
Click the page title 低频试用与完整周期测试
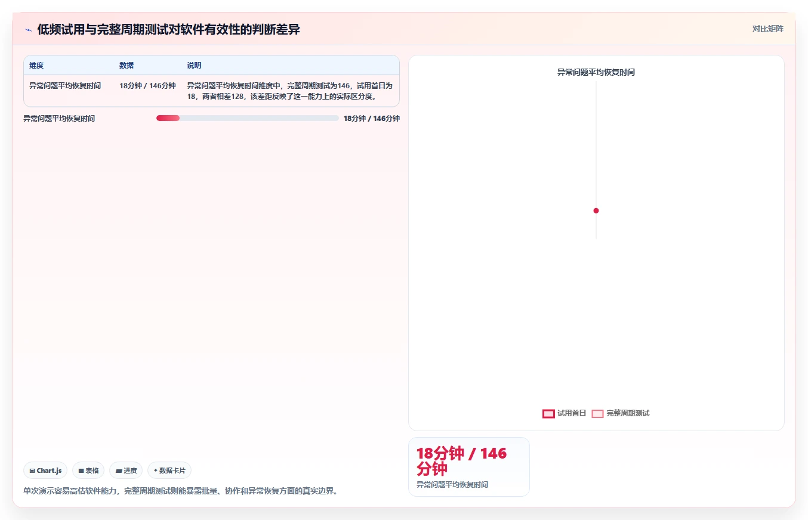coord(168,30)
